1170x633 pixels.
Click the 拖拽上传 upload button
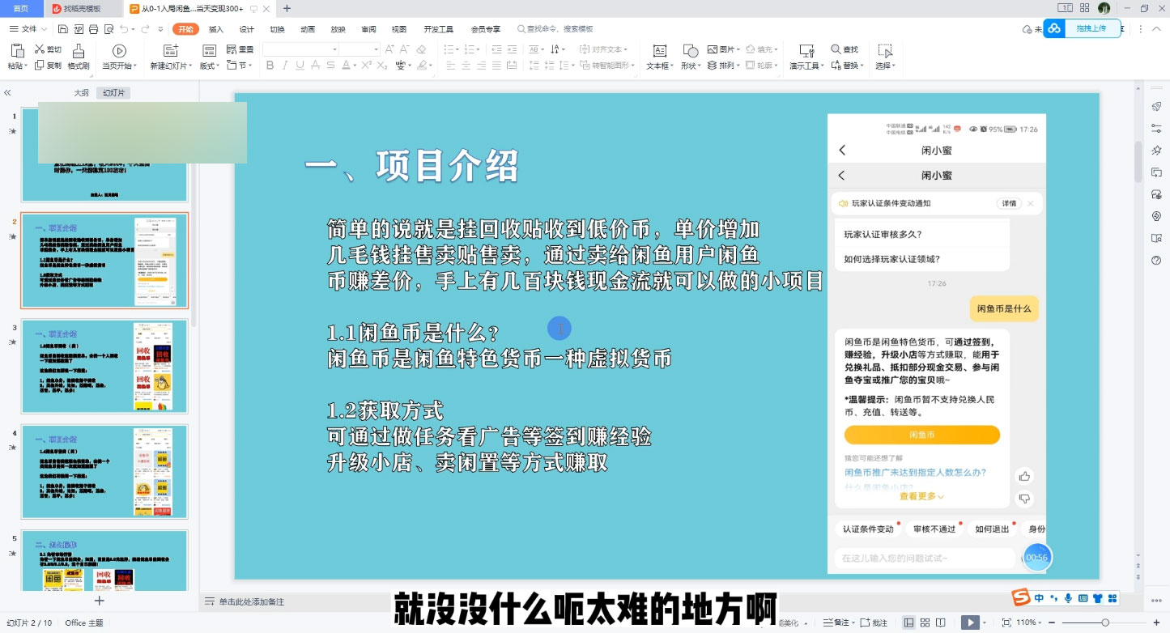1091,28
